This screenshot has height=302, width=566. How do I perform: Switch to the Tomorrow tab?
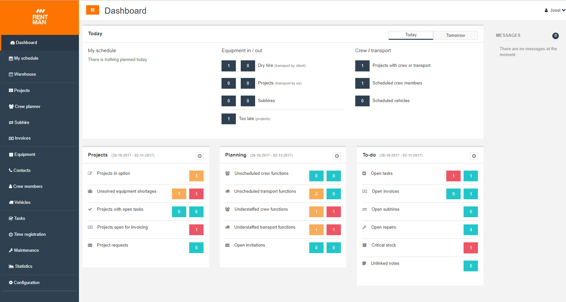pos(455,35)
